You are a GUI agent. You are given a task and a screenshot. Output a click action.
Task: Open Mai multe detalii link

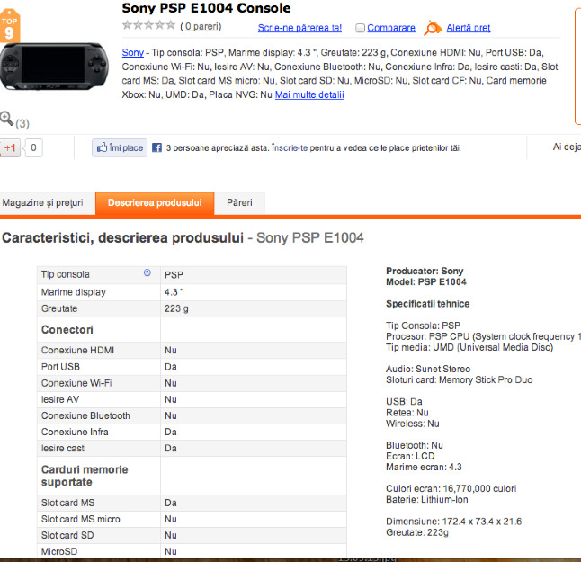[309, 94]
